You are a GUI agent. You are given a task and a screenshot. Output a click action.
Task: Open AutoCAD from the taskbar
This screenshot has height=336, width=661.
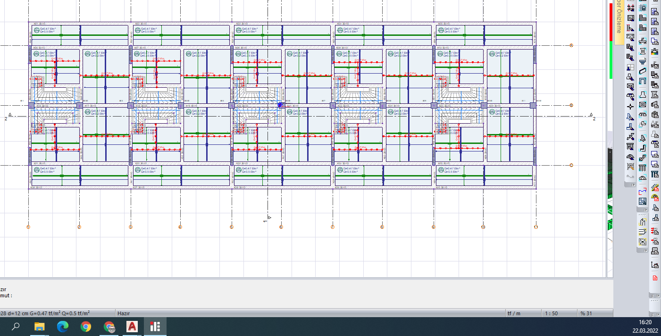(x=132, y=326)
